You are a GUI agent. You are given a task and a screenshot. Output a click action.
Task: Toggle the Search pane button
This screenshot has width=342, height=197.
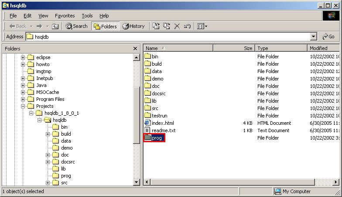[76, 26]
